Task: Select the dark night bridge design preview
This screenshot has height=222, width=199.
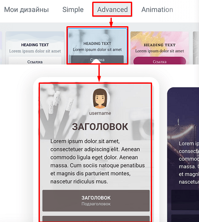Action: [x=183, y=155]
